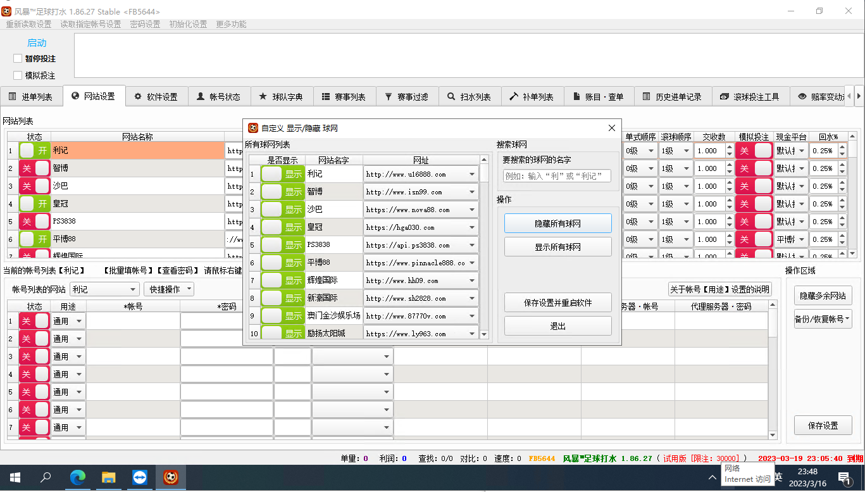The image size is (865, 492).
Task: Expand the 快捷操作 dropdown
Action: point(168,289)
